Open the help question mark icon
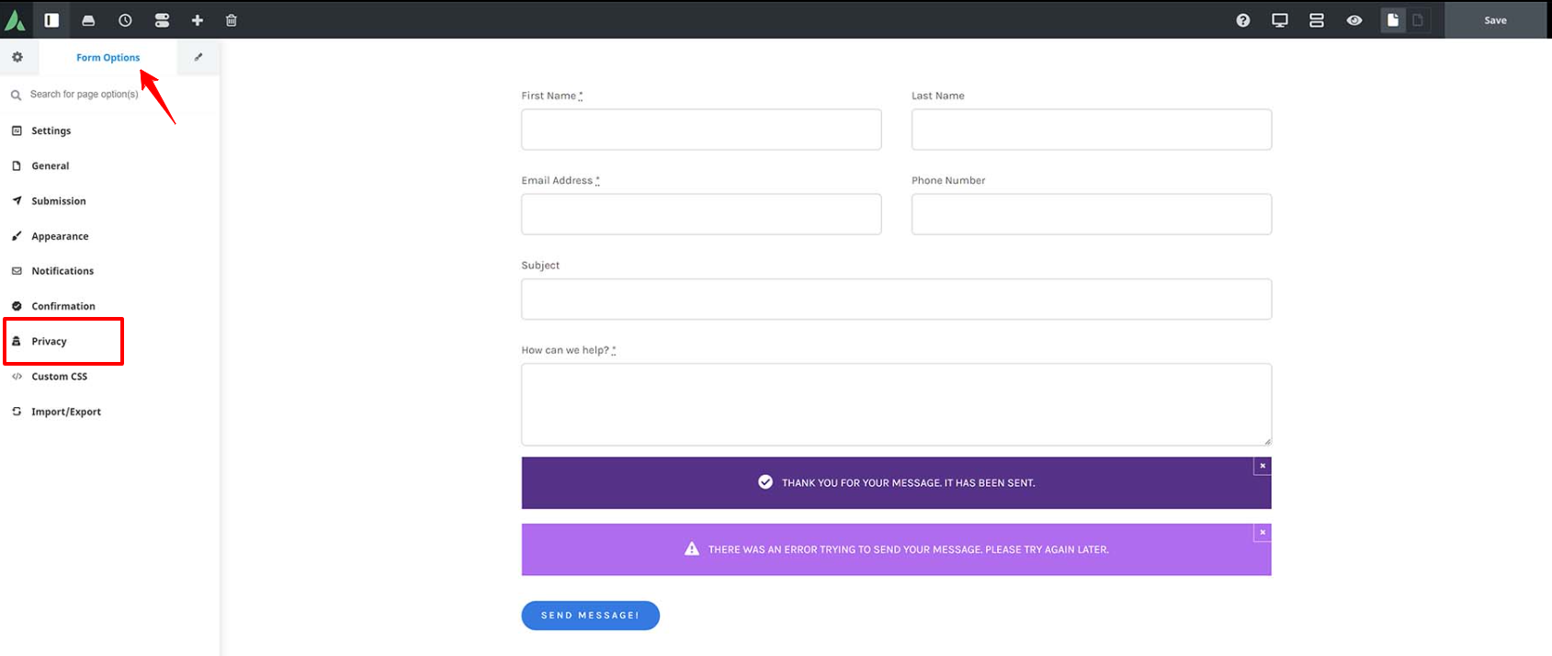Image resolution: width=1552 pixels, height=656 pixels. point(1243,20)
